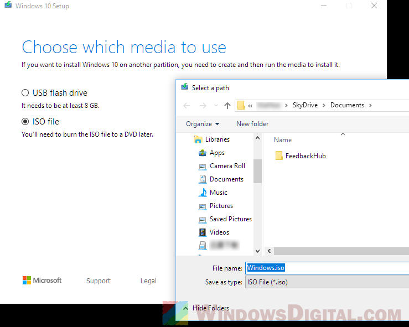409x327 pixels.
Task: Close the Windows 10 Setup window
Action: (x=374, y=6)
